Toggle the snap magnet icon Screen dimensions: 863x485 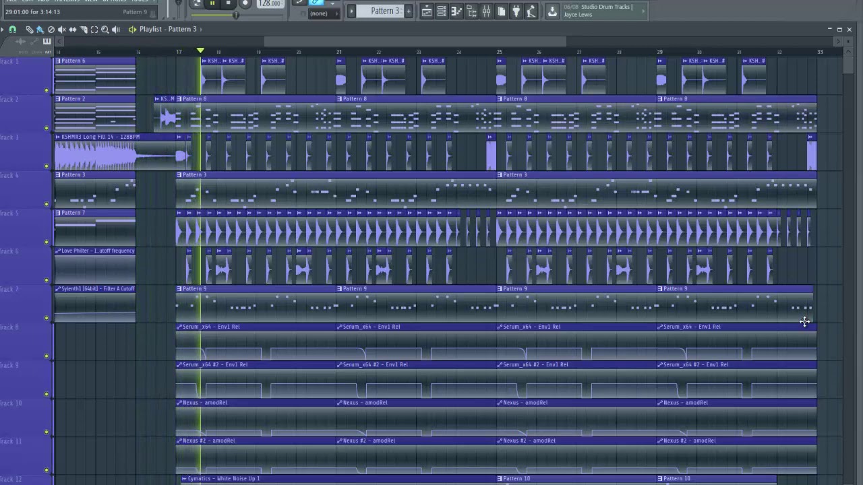[12, 29]
